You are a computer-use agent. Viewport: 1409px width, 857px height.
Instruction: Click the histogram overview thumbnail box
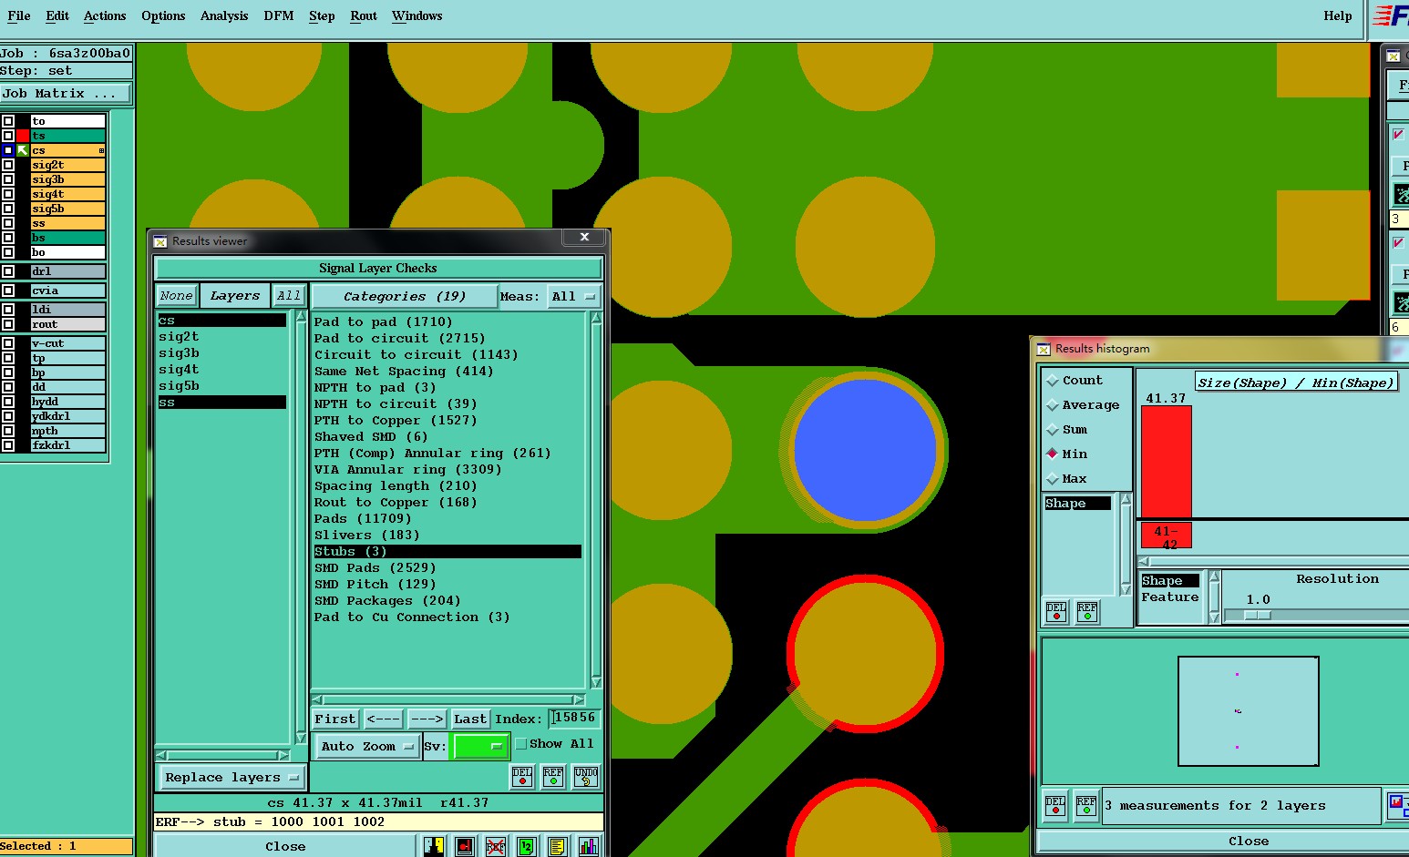[1248, 711]
